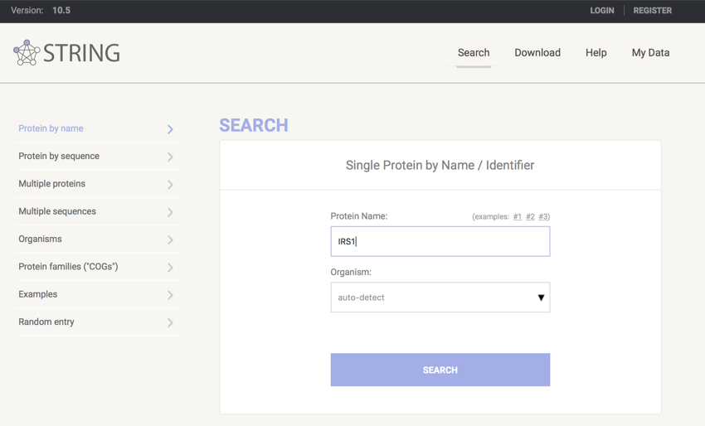Click the REGISTER link
705x426 pixels.
point(652,11)
